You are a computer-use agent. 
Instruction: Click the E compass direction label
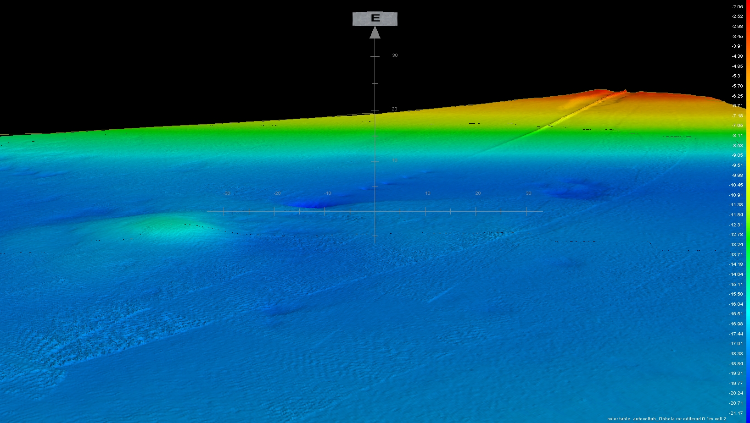point(375,19)
